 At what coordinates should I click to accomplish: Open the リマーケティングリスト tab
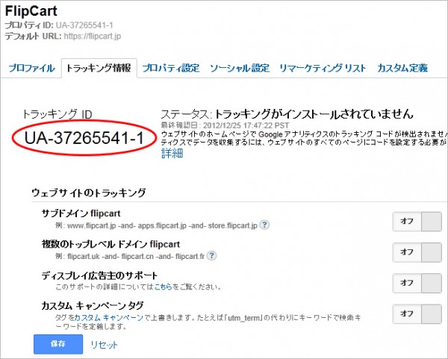[323, 68]
